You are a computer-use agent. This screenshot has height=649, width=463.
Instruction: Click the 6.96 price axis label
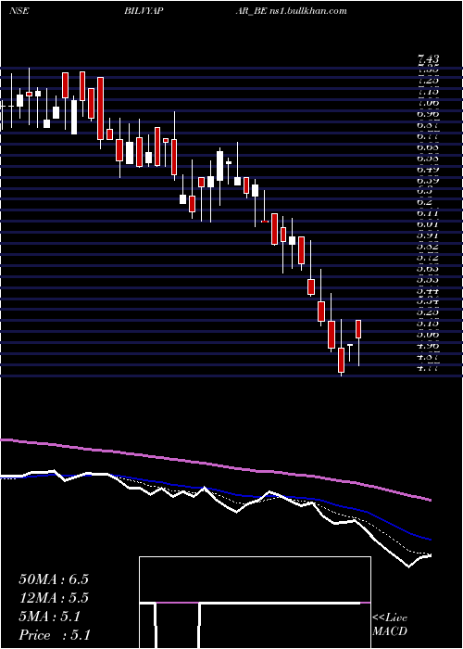[x=428, y=114]
